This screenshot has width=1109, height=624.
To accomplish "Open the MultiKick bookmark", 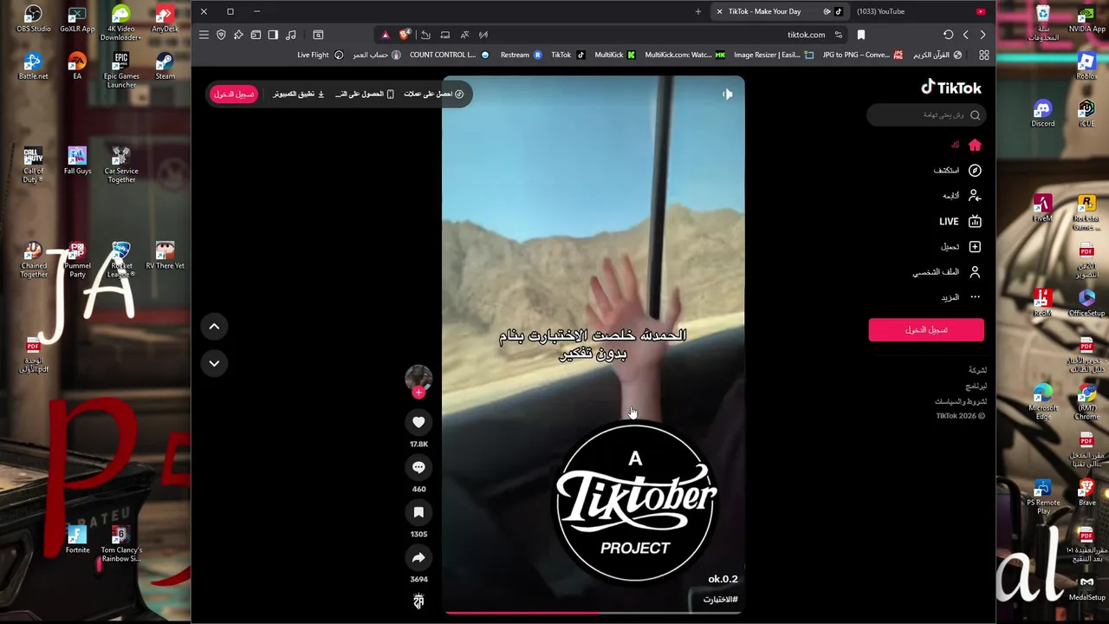I will (x=614, y=55).
